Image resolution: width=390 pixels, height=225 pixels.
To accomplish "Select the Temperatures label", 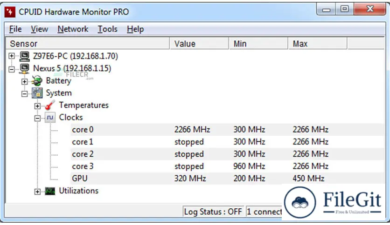I will [x=84, y=105].
